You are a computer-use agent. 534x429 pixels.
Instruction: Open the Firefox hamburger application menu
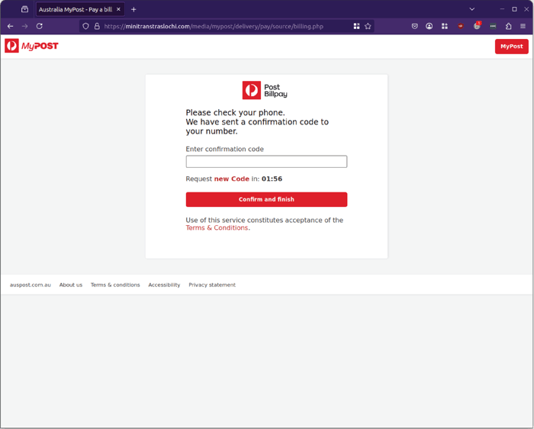click(x=523, y=26)
